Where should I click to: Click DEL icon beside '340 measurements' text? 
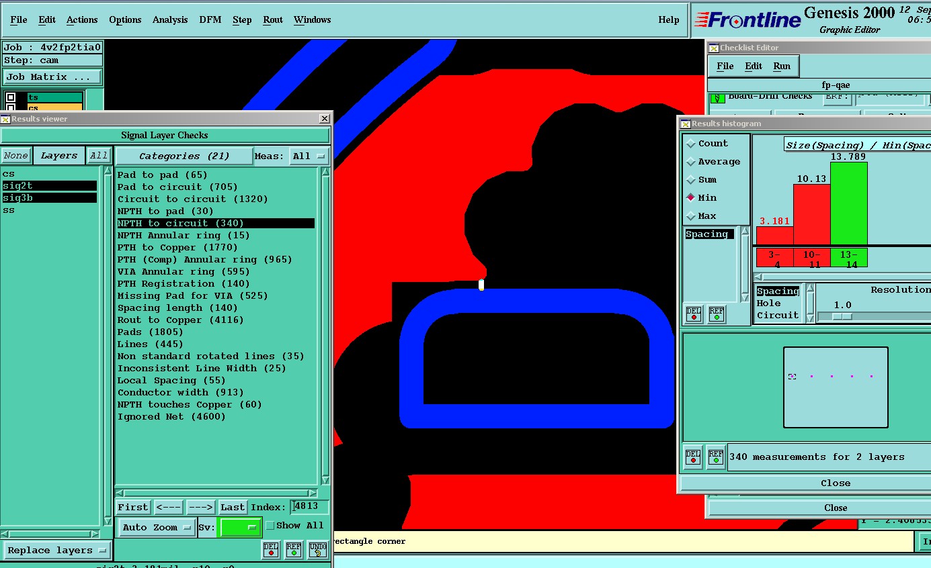[x=693, y=457]
